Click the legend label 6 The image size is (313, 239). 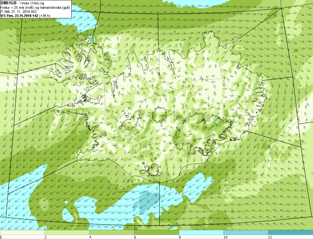tap(135, 237)
